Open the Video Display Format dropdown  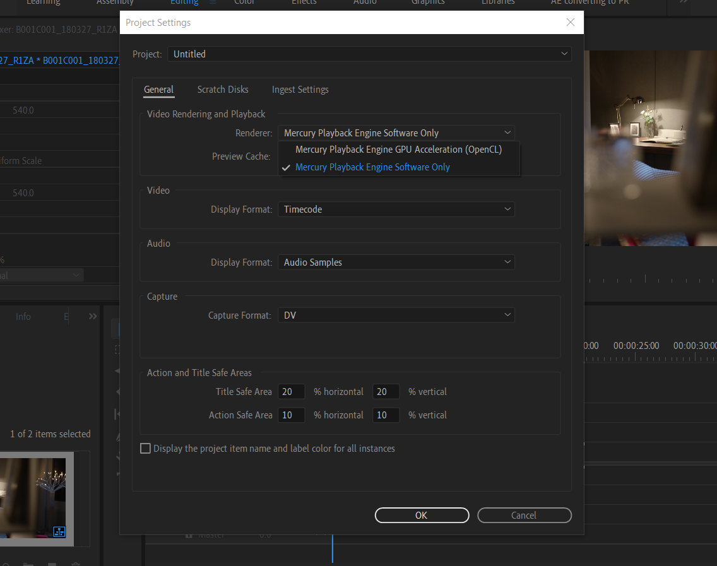point(396,209)
